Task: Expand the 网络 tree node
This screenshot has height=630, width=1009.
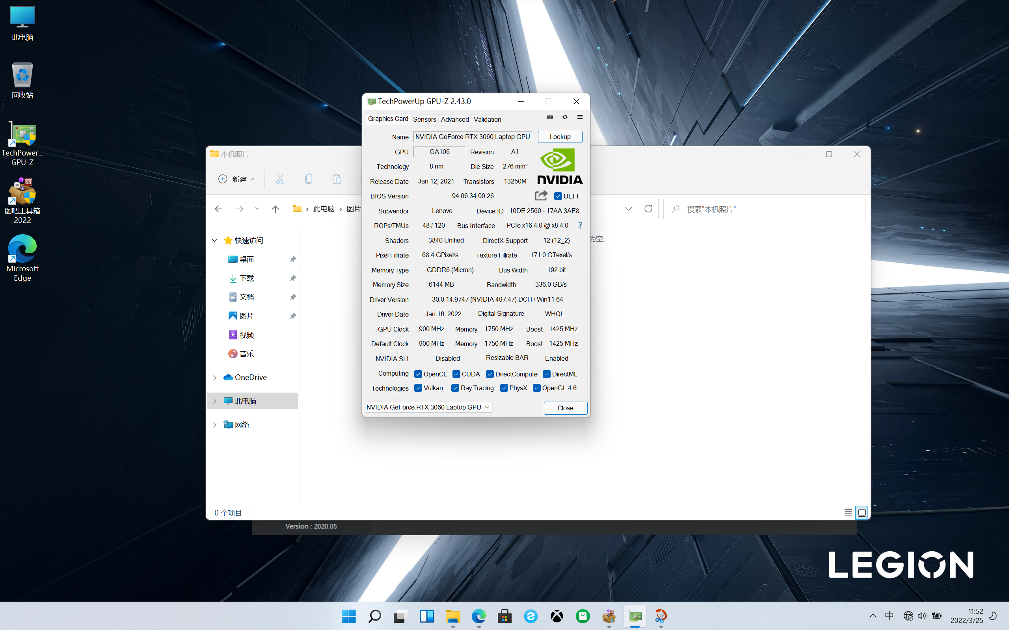Action: tap(215, 425)
